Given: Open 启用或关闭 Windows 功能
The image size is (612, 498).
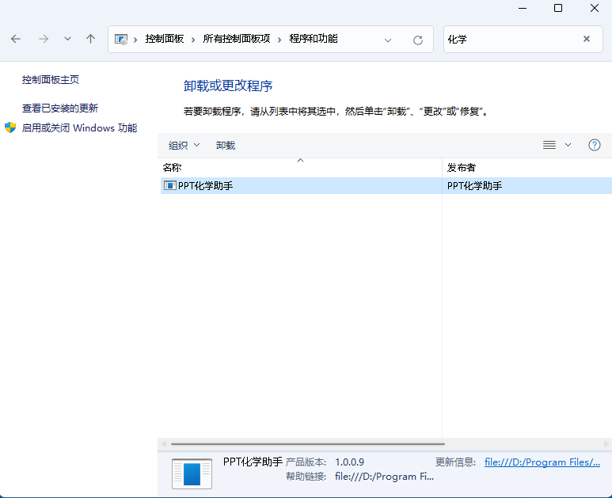Looking at the screenshot, I should (x=79, y=127).
